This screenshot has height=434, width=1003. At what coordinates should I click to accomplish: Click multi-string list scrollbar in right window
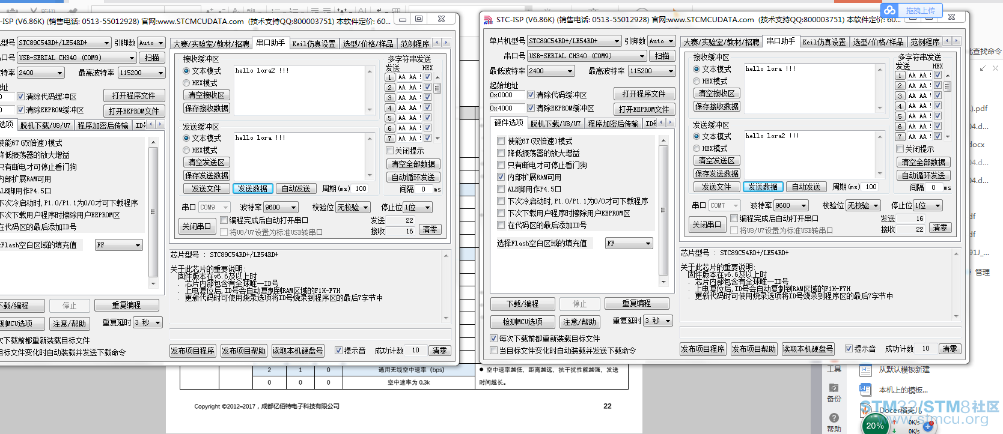pyautogui.click(x=947, y=105)
